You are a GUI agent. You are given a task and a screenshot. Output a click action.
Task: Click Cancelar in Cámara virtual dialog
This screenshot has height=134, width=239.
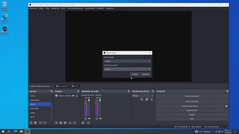(x=146, y=74)
